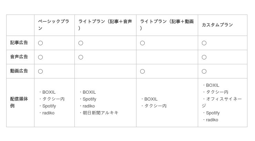255x141 pixels.
Task: Click the ベーシックプラン column header
Action: (x=54, y=25)
